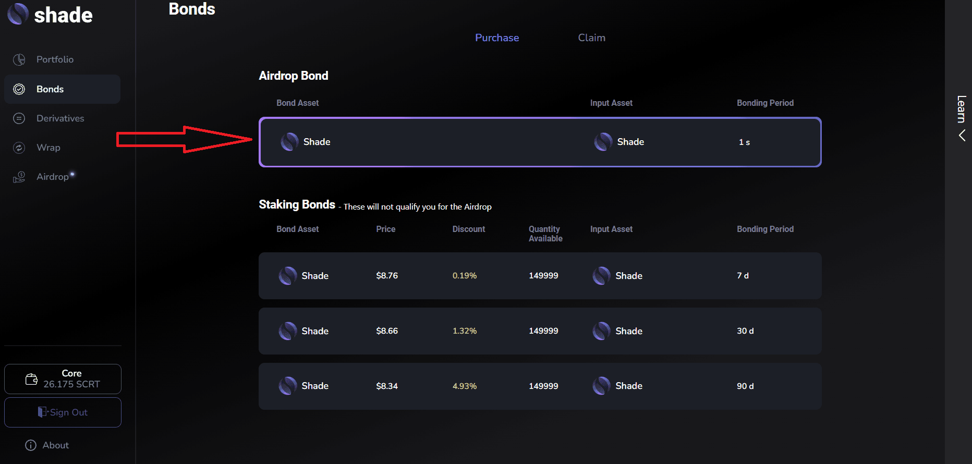The height and width of the screenshot is (464, 972).
Task: Click the Airdrop notification dot
Action: (x=72, y=174)
